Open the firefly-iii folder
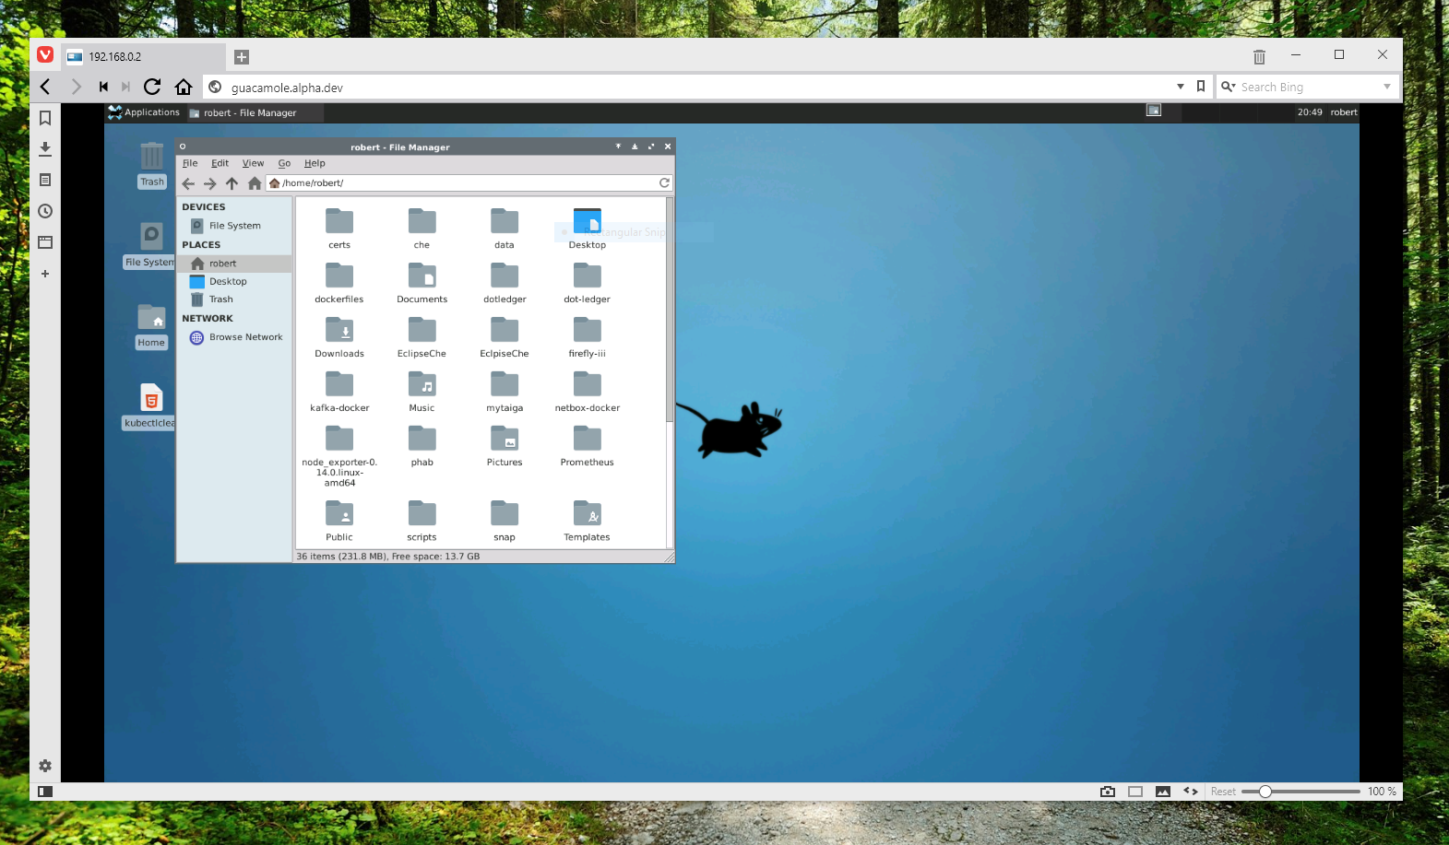 (x=587, y=336)
